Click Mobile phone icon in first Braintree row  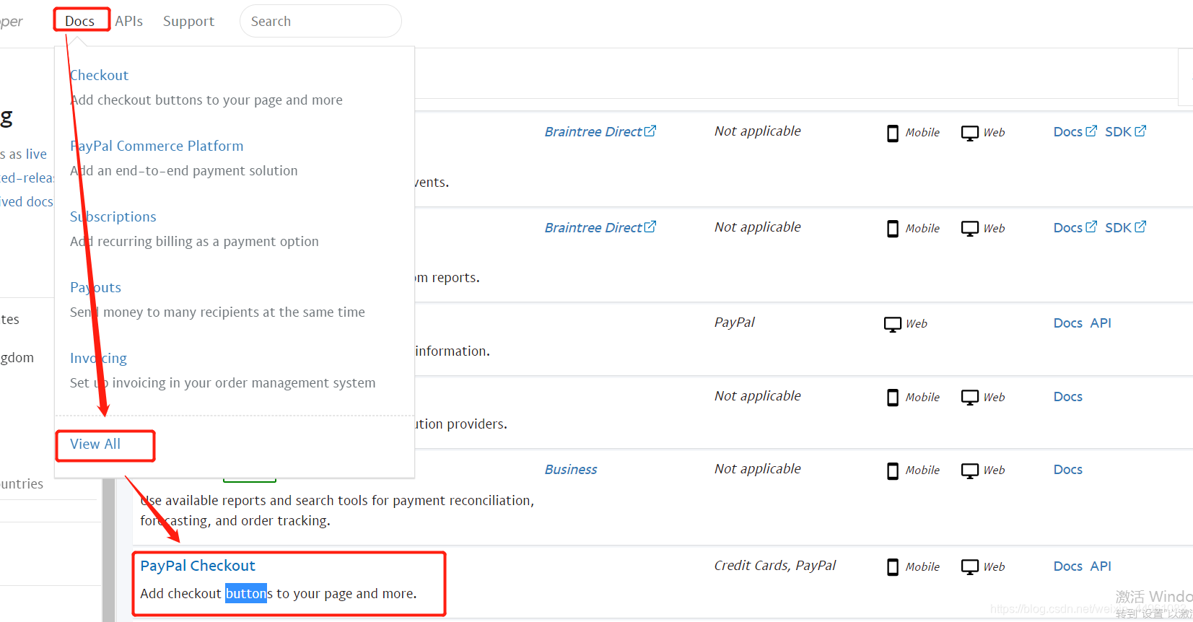point(893,133)
